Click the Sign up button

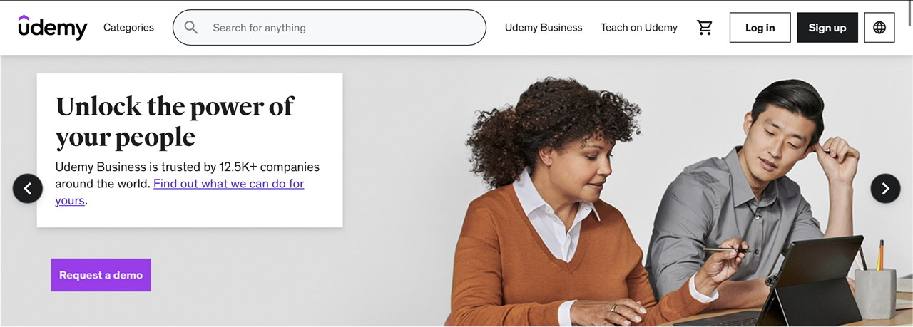click(827, 28)
